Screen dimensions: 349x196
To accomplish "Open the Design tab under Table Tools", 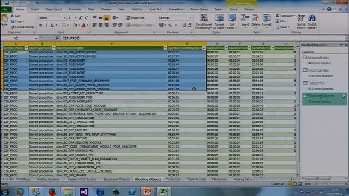I will [x=249, y=9].
